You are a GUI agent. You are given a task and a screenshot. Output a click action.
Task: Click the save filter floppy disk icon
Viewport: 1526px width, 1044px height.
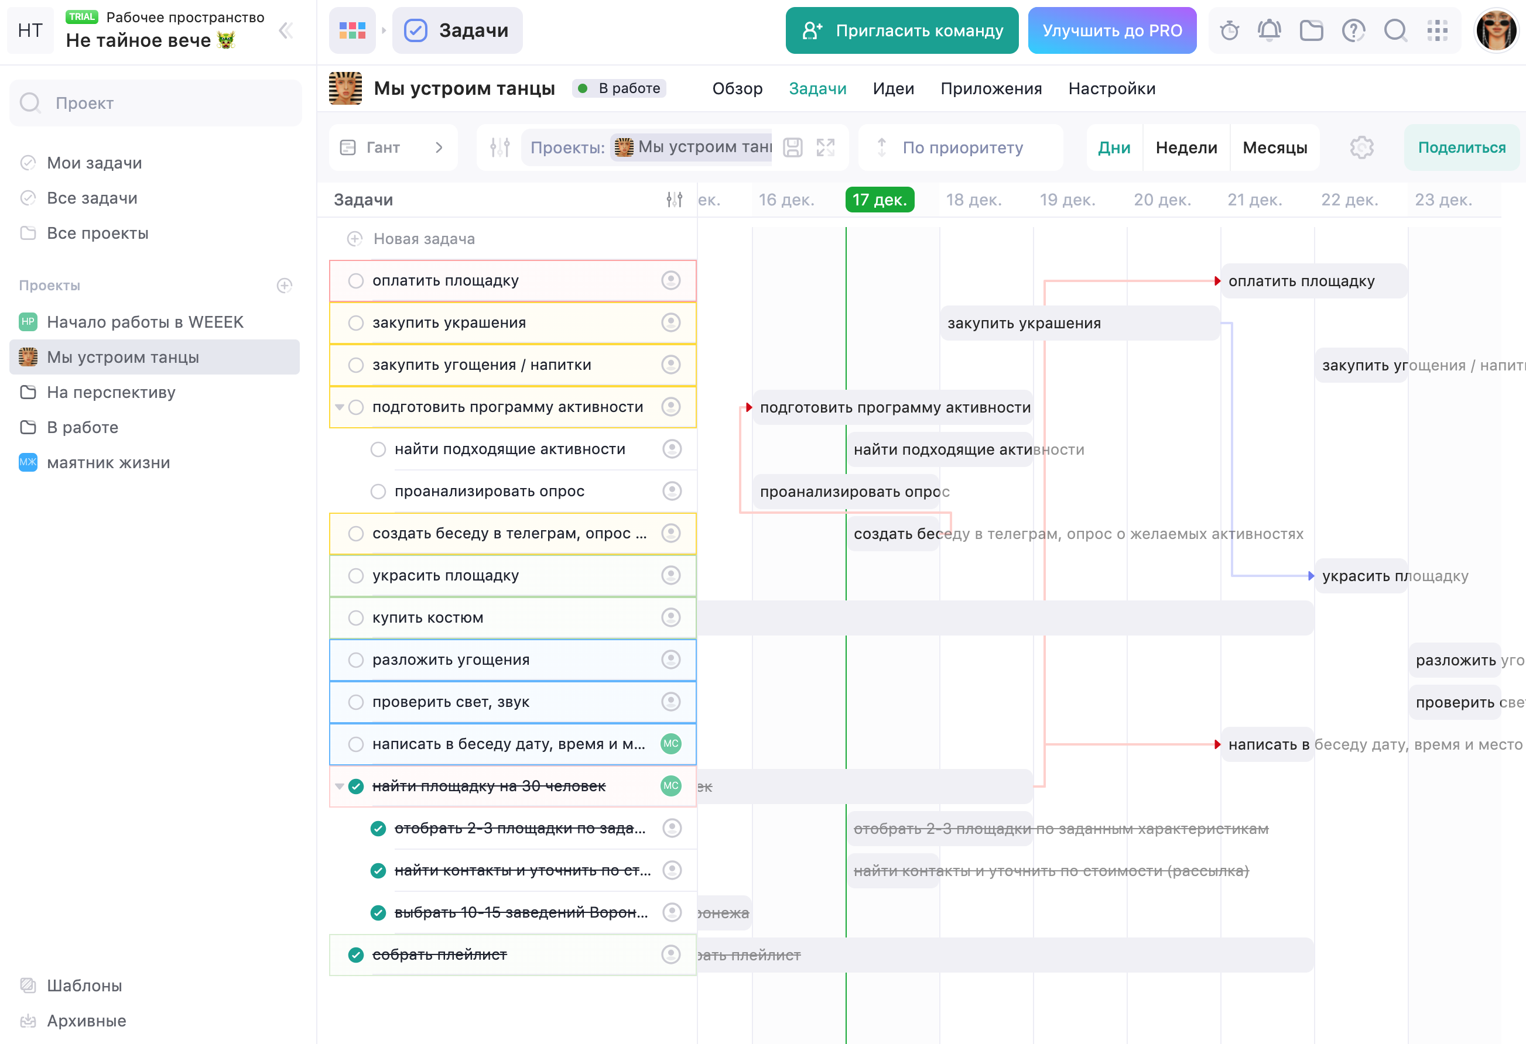[792, 147]
